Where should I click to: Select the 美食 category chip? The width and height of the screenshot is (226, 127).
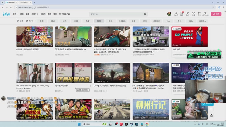click(133, 21)
